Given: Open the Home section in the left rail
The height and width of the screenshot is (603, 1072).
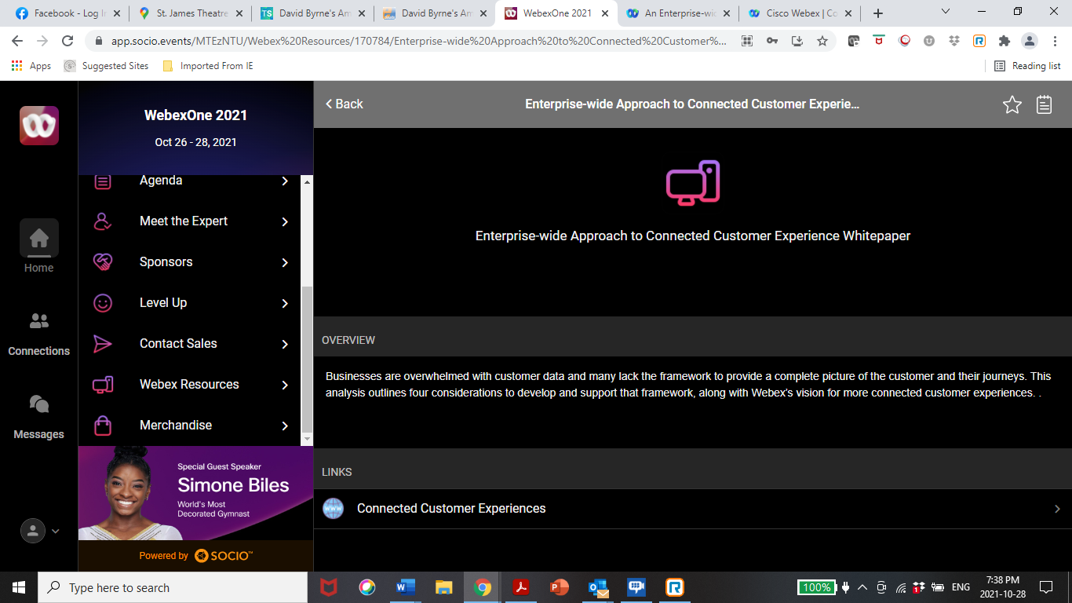Looking at the screenshot, I should (38, 247).
